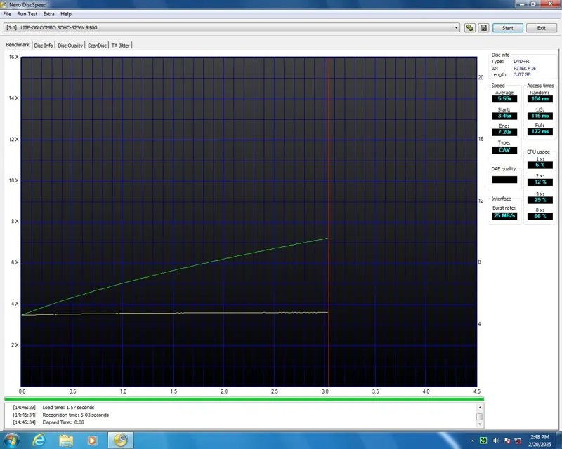Open Windows Explorer folder in taskbar
This screenshot has height=449, width=562.
tap(66, 440)
